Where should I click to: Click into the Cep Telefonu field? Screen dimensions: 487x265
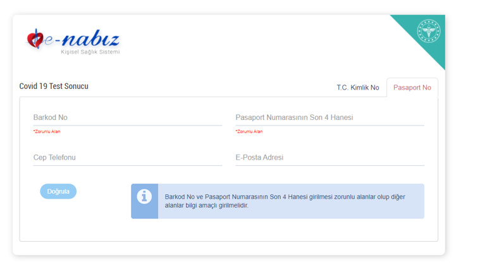click(x=127, y=158)
